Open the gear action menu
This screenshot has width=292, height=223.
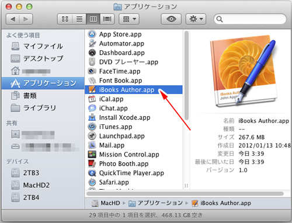pos(196,19)
